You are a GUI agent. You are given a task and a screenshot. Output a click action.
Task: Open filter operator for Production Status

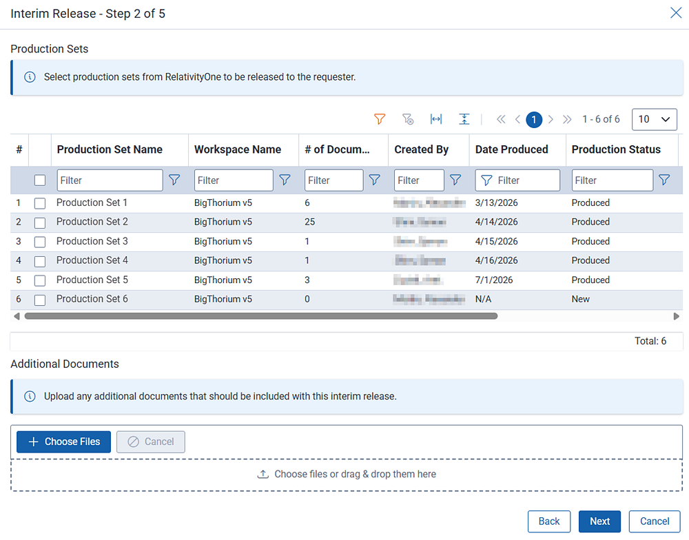tap(664, 180)
